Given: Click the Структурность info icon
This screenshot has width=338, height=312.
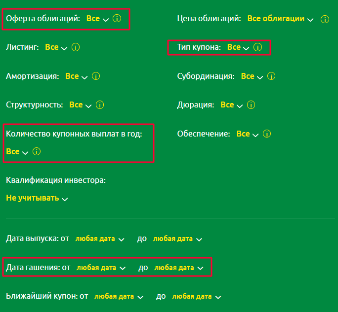Looking at the screenshot, I should pos(100,105).
